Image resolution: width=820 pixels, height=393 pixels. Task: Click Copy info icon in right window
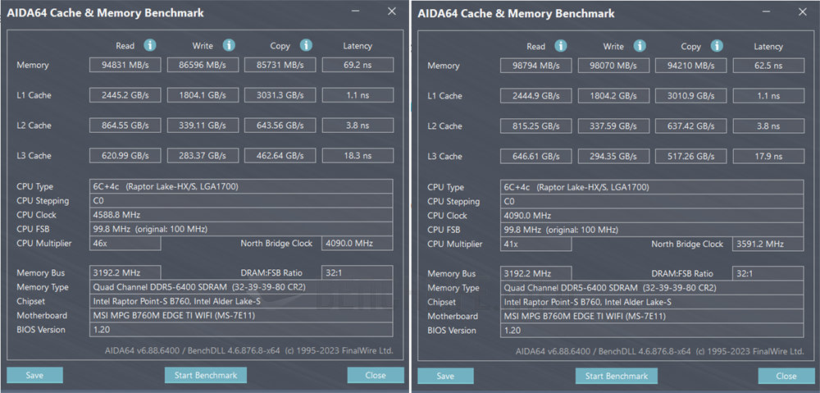pos(717,46)
